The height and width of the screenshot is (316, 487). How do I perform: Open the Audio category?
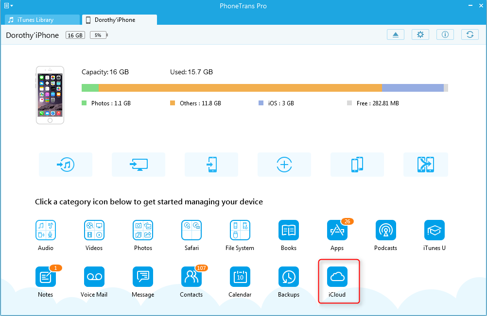point(46,230)
